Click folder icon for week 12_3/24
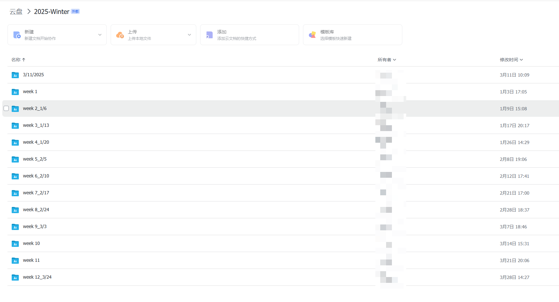The image size is (559, 302). pos(15,277)
